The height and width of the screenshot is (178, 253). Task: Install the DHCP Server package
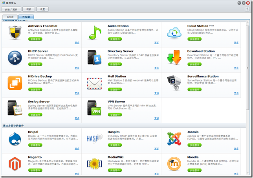[35, 64]
